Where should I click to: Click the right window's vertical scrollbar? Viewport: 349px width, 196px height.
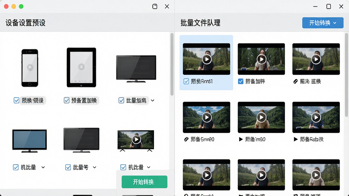346,75
